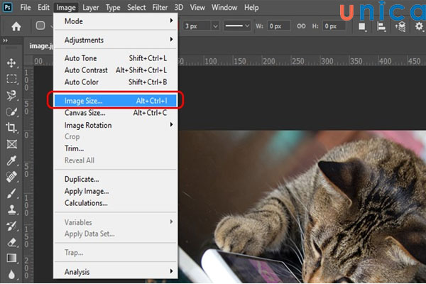Select the Lasso tool
426x284 pixels.
11,94
